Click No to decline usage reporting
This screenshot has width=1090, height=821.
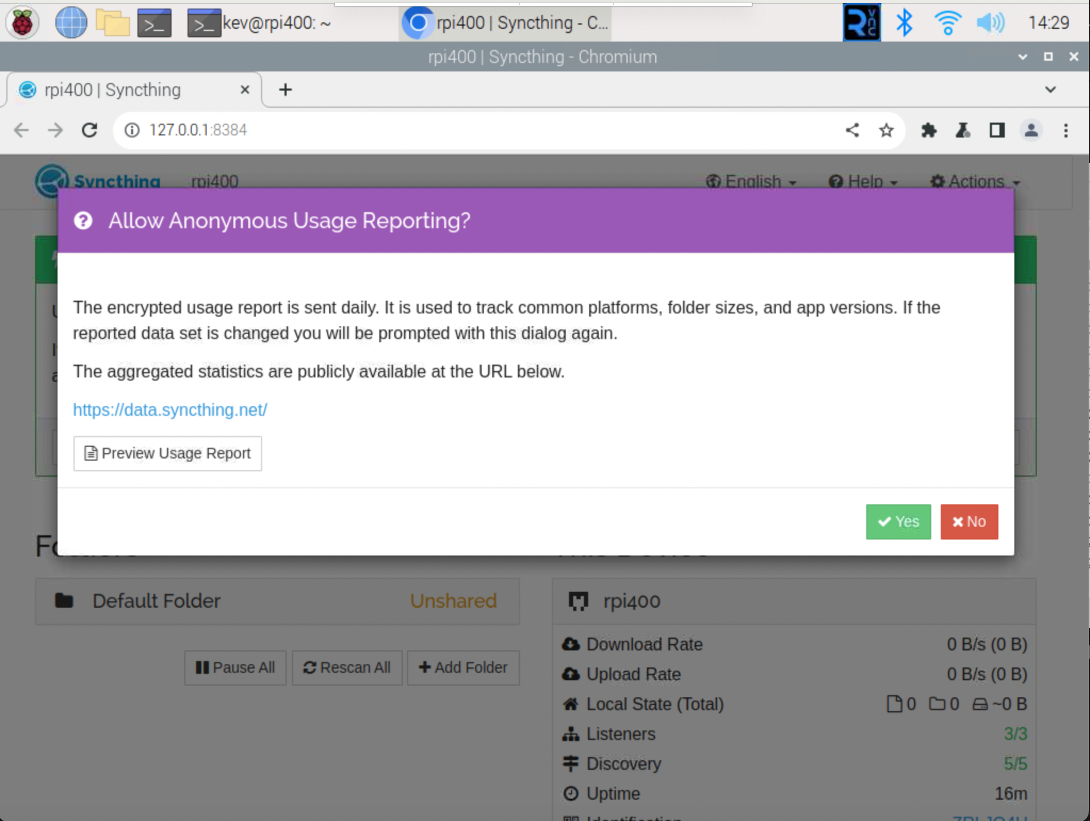pyautogui.click(x=970, y=521)
